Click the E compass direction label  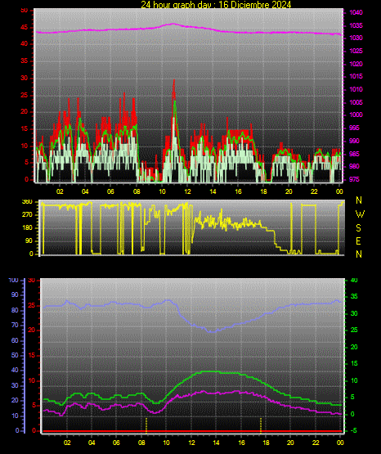click(358, 240)
